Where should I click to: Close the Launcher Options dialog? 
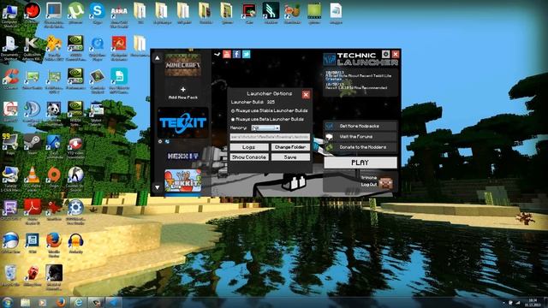[x=306, y=95]
